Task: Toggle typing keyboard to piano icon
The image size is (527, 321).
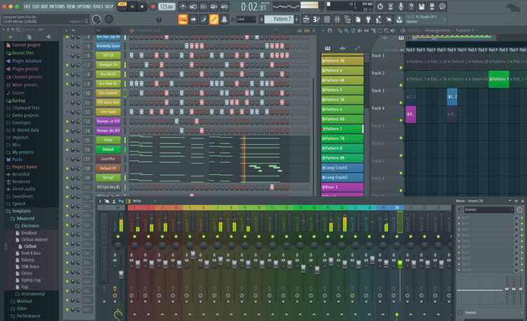Action: pyautogui.click(x=183, y=20)
